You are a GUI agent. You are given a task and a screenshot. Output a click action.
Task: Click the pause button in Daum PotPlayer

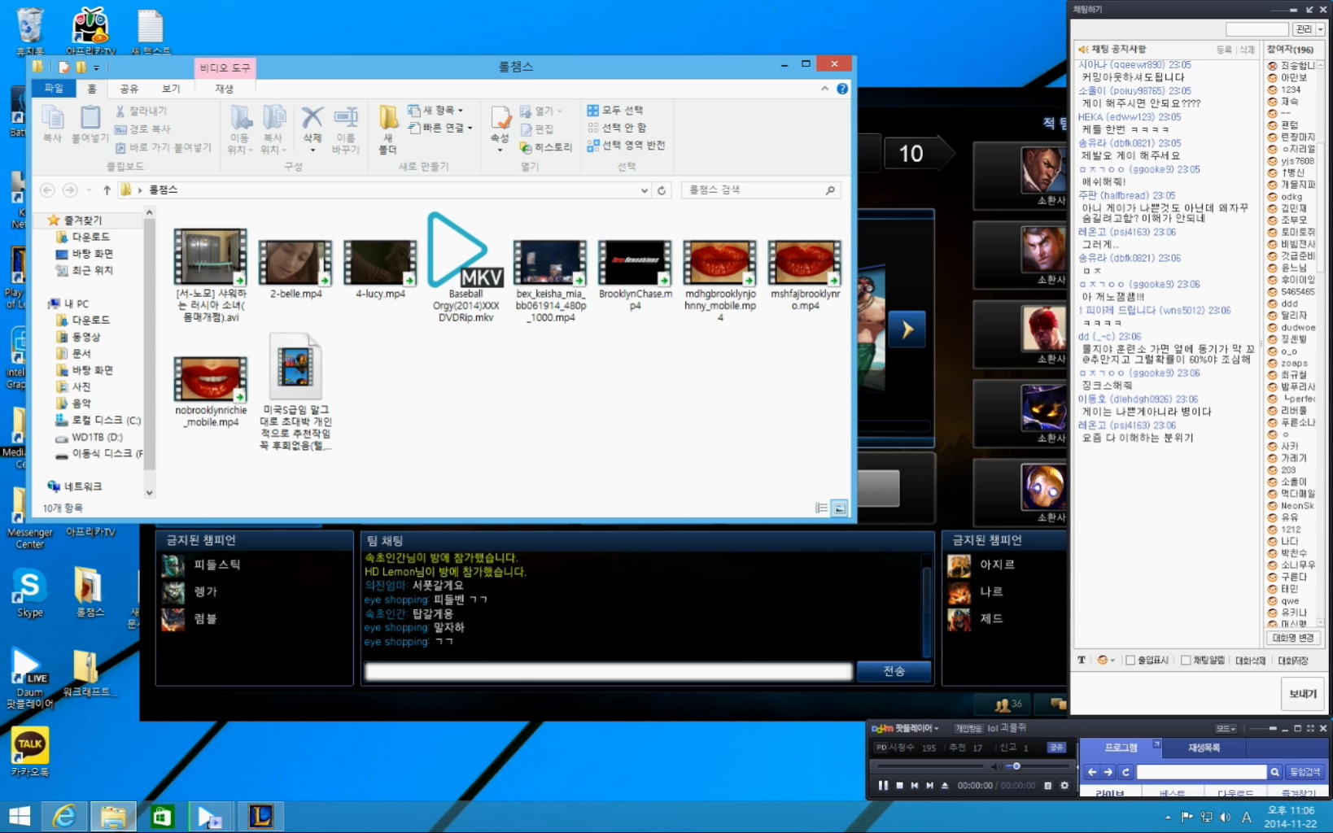883,786
